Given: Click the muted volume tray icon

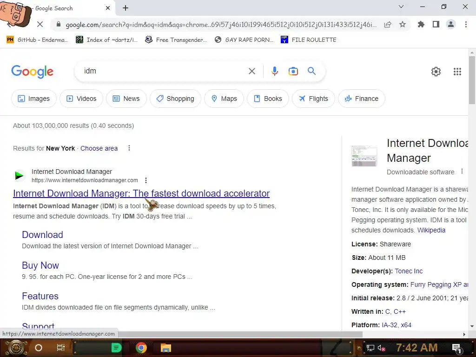Looking at the screenshot, I should 381,348.
